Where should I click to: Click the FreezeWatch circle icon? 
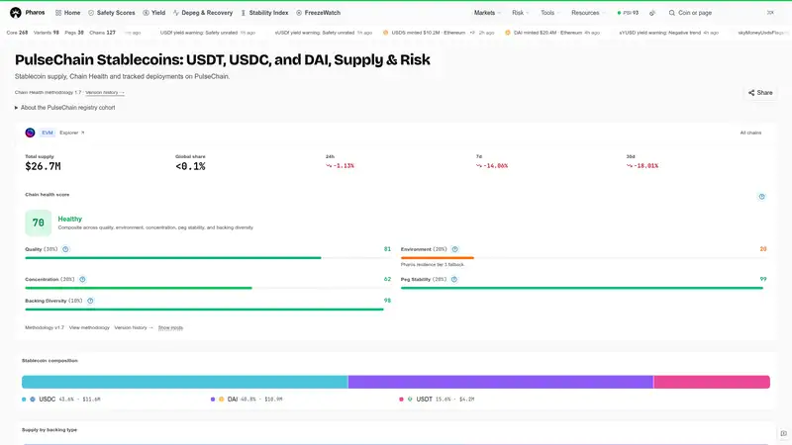299,13
